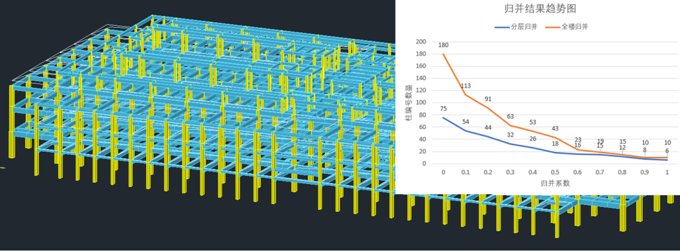Select the 柱编号数量 vertical axis title

pos(409,102)
